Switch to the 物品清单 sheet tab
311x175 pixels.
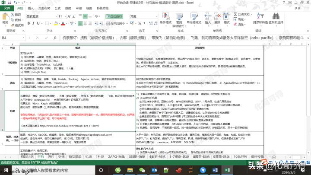coord(75,157)
